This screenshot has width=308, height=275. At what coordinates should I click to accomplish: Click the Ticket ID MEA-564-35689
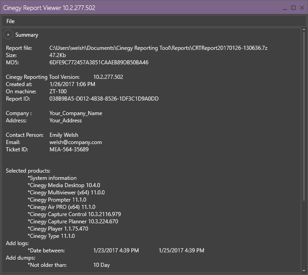69,150
